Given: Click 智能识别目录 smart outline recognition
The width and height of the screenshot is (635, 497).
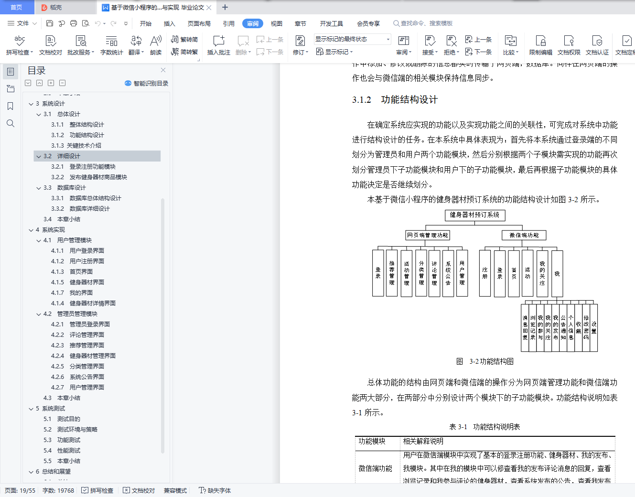Looking at the screenshot, I should (146, 83).
